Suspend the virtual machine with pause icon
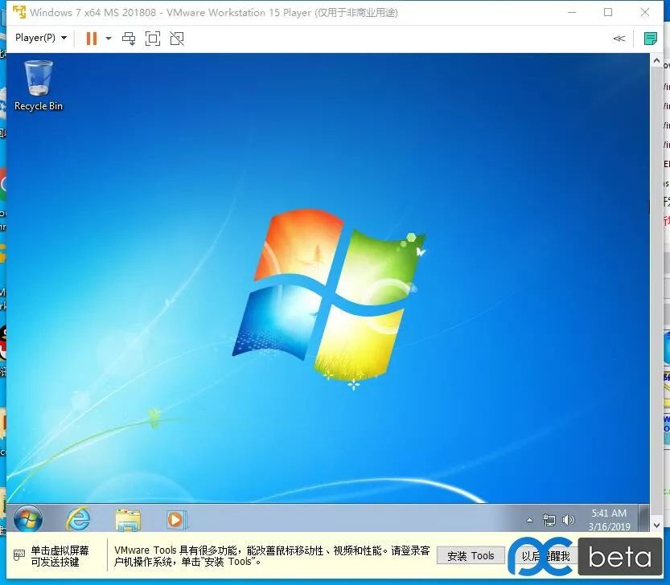This screenshot has width=670, height=585. (89, 38)
